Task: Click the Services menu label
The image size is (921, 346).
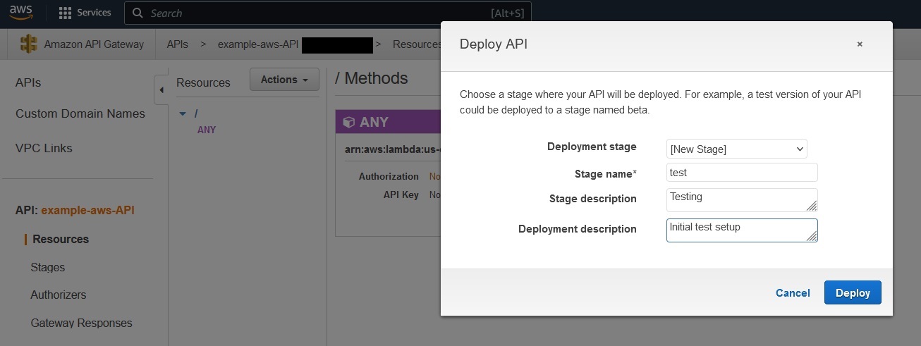Action: 94,13
